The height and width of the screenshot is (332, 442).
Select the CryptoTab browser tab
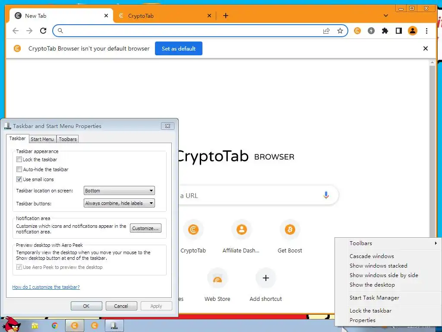pos(165,16)
